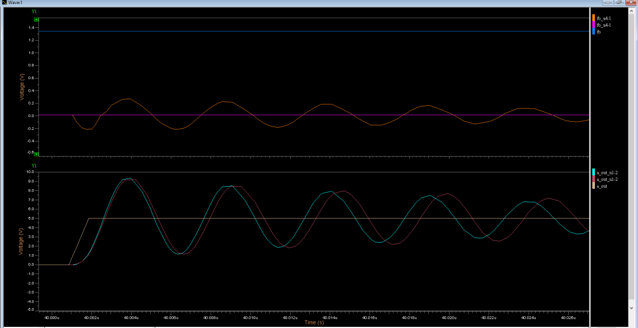Click the green up-arrow Y1 axis handle
Screen dimensions: 638x328
coord(36,19)
